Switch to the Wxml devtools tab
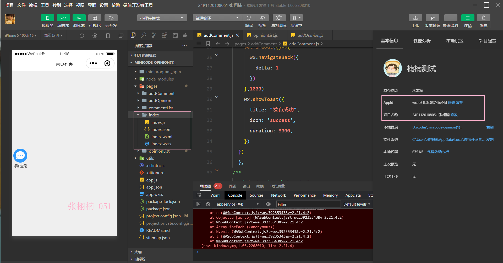The width and height of the screenshot is (503, 263). pyautogui.click(x=215, y=195)
